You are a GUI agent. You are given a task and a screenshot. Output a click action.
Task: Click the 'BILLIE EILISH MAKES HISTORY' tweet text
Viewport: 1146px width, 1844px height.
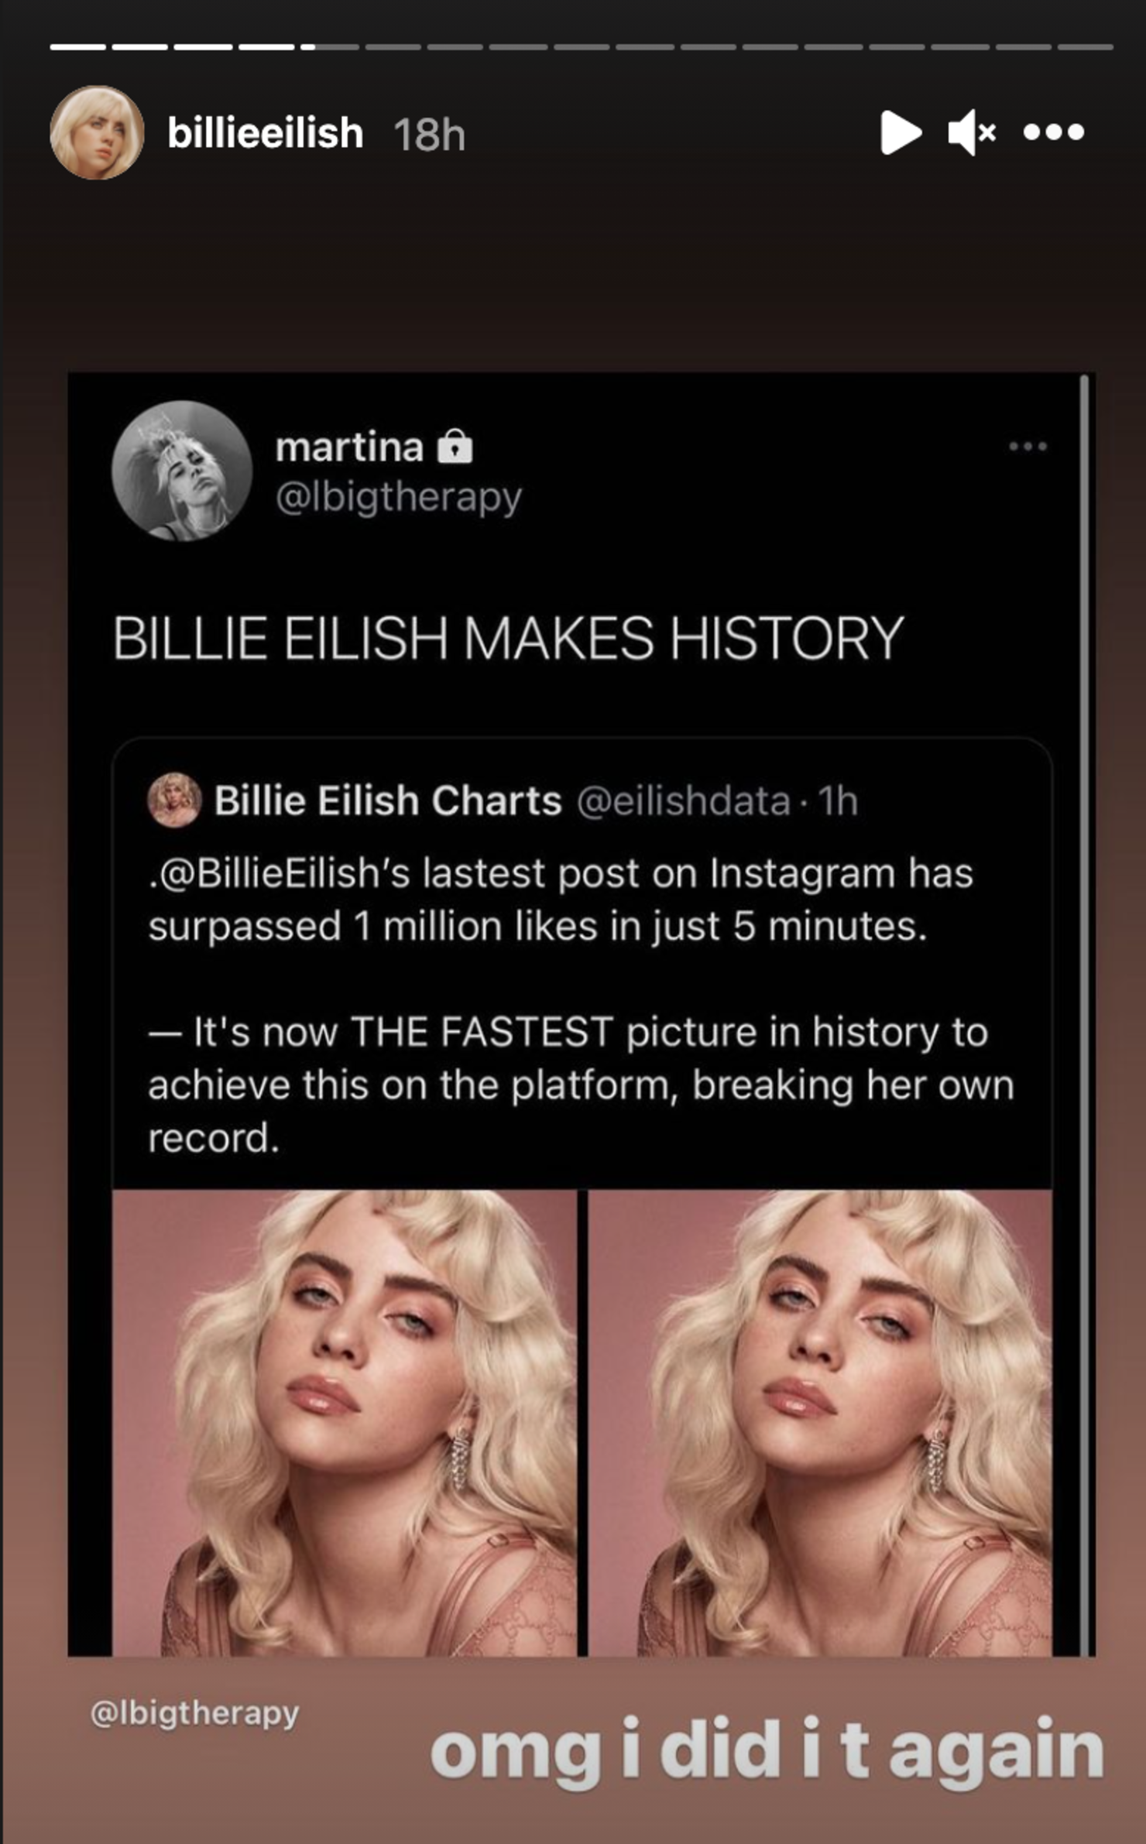click(x=508, y=639)
